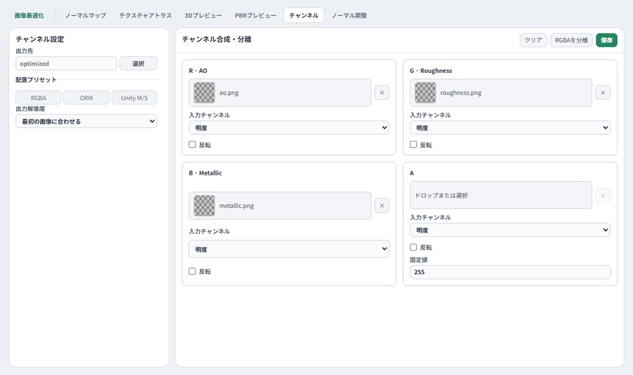
Task: Remove roughness.png from the G channel
Action: tap(603, 93)
